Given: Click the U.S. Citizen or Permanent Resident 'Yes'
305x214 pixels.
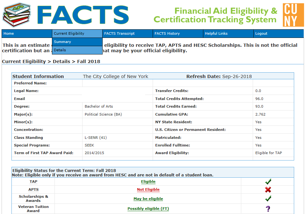Looking at the screenshot, I should point(258,130).
